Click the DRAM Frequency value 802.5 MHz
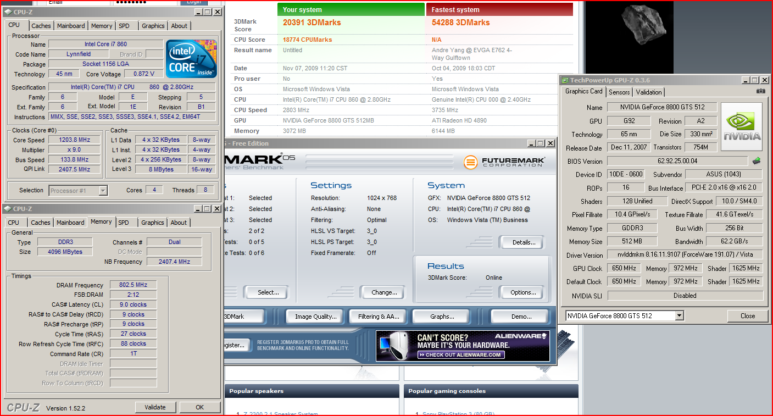 pyautogui.click(x=133, y=285)
